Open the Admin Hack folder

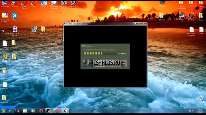pyautogui.click(x=44, y=30)
